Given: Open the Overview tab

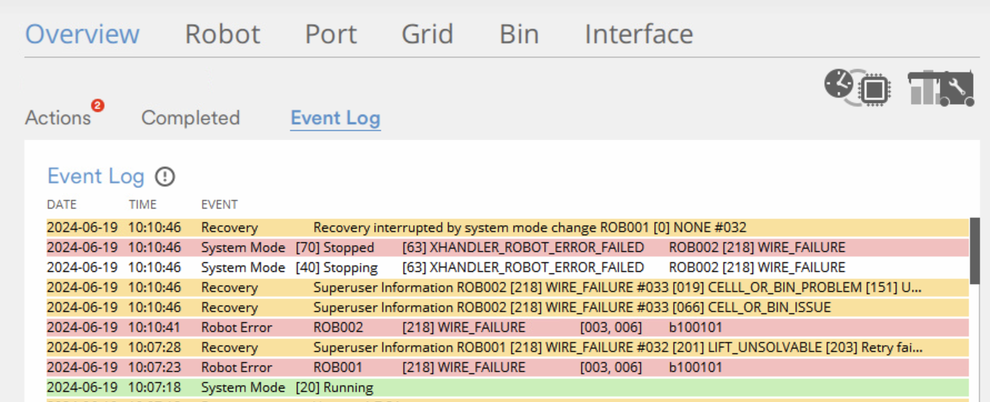Looking at the screenshot, I should pyautogui.click(x=82, y=34).
